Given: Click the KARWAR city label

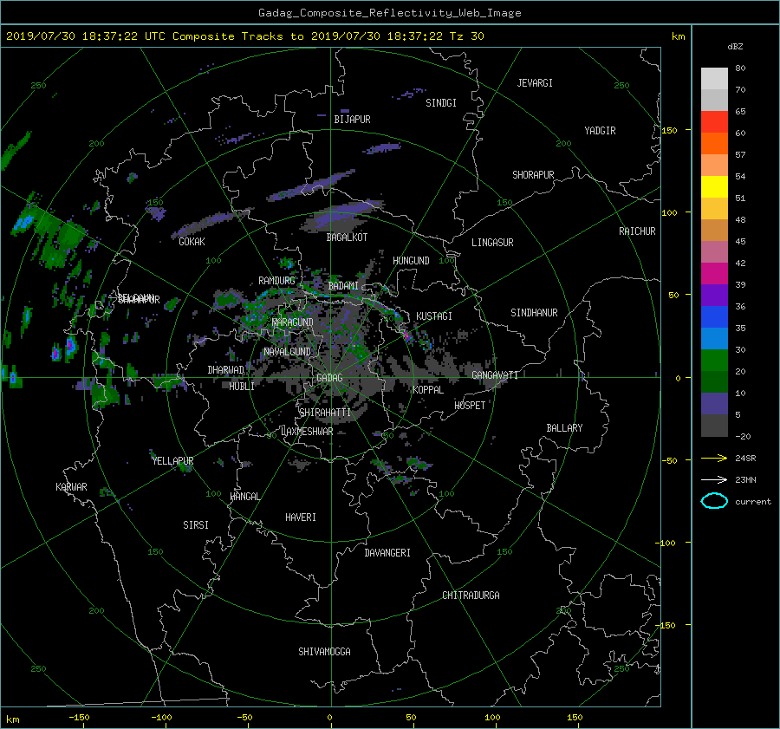Looking at the screenshot, I should coord(71,487).
